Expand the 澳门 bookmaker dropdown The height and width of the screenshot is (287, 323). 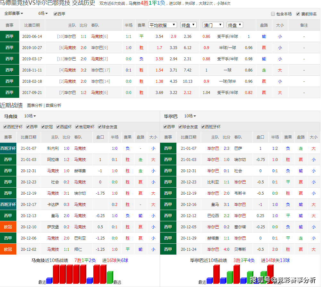[213, 25]
